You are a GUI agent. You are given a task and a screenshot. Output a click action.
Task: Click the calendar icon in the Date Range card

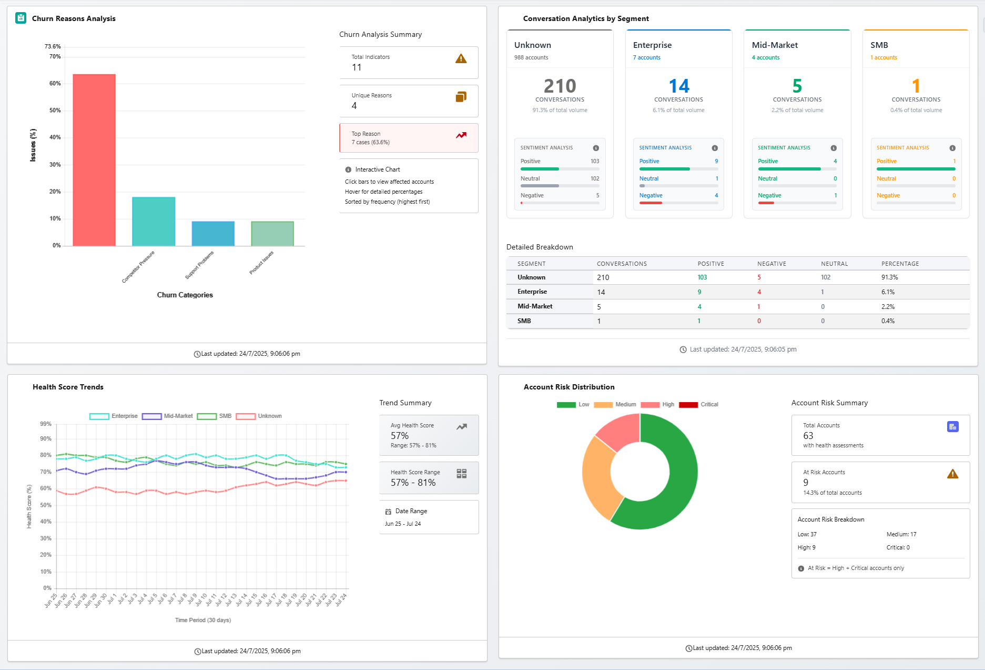[388, 511]
